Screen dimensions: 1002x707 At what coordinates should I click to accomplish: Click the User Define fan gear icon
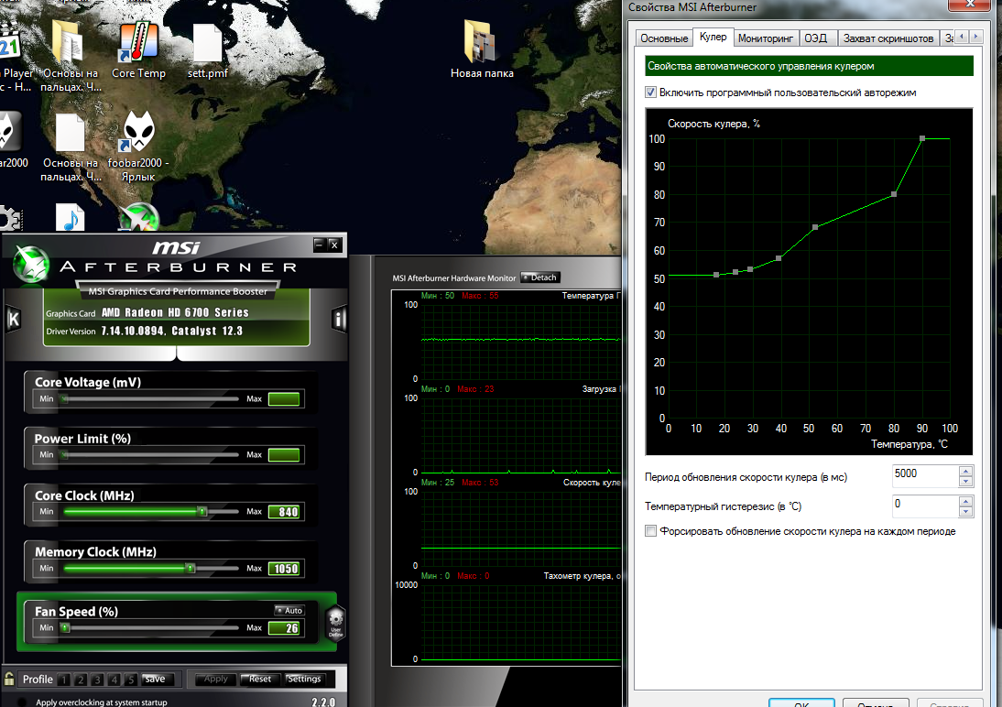(x=335, y=624)
